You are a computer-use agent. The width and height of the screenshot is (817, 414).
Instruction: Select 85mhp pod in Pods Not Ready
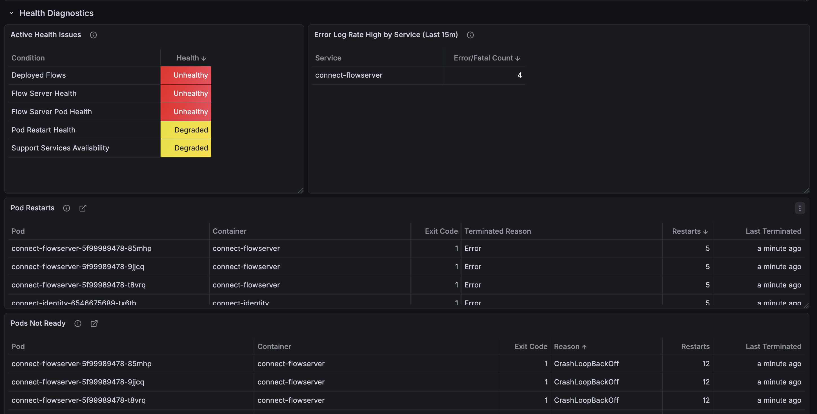(81, 363)
